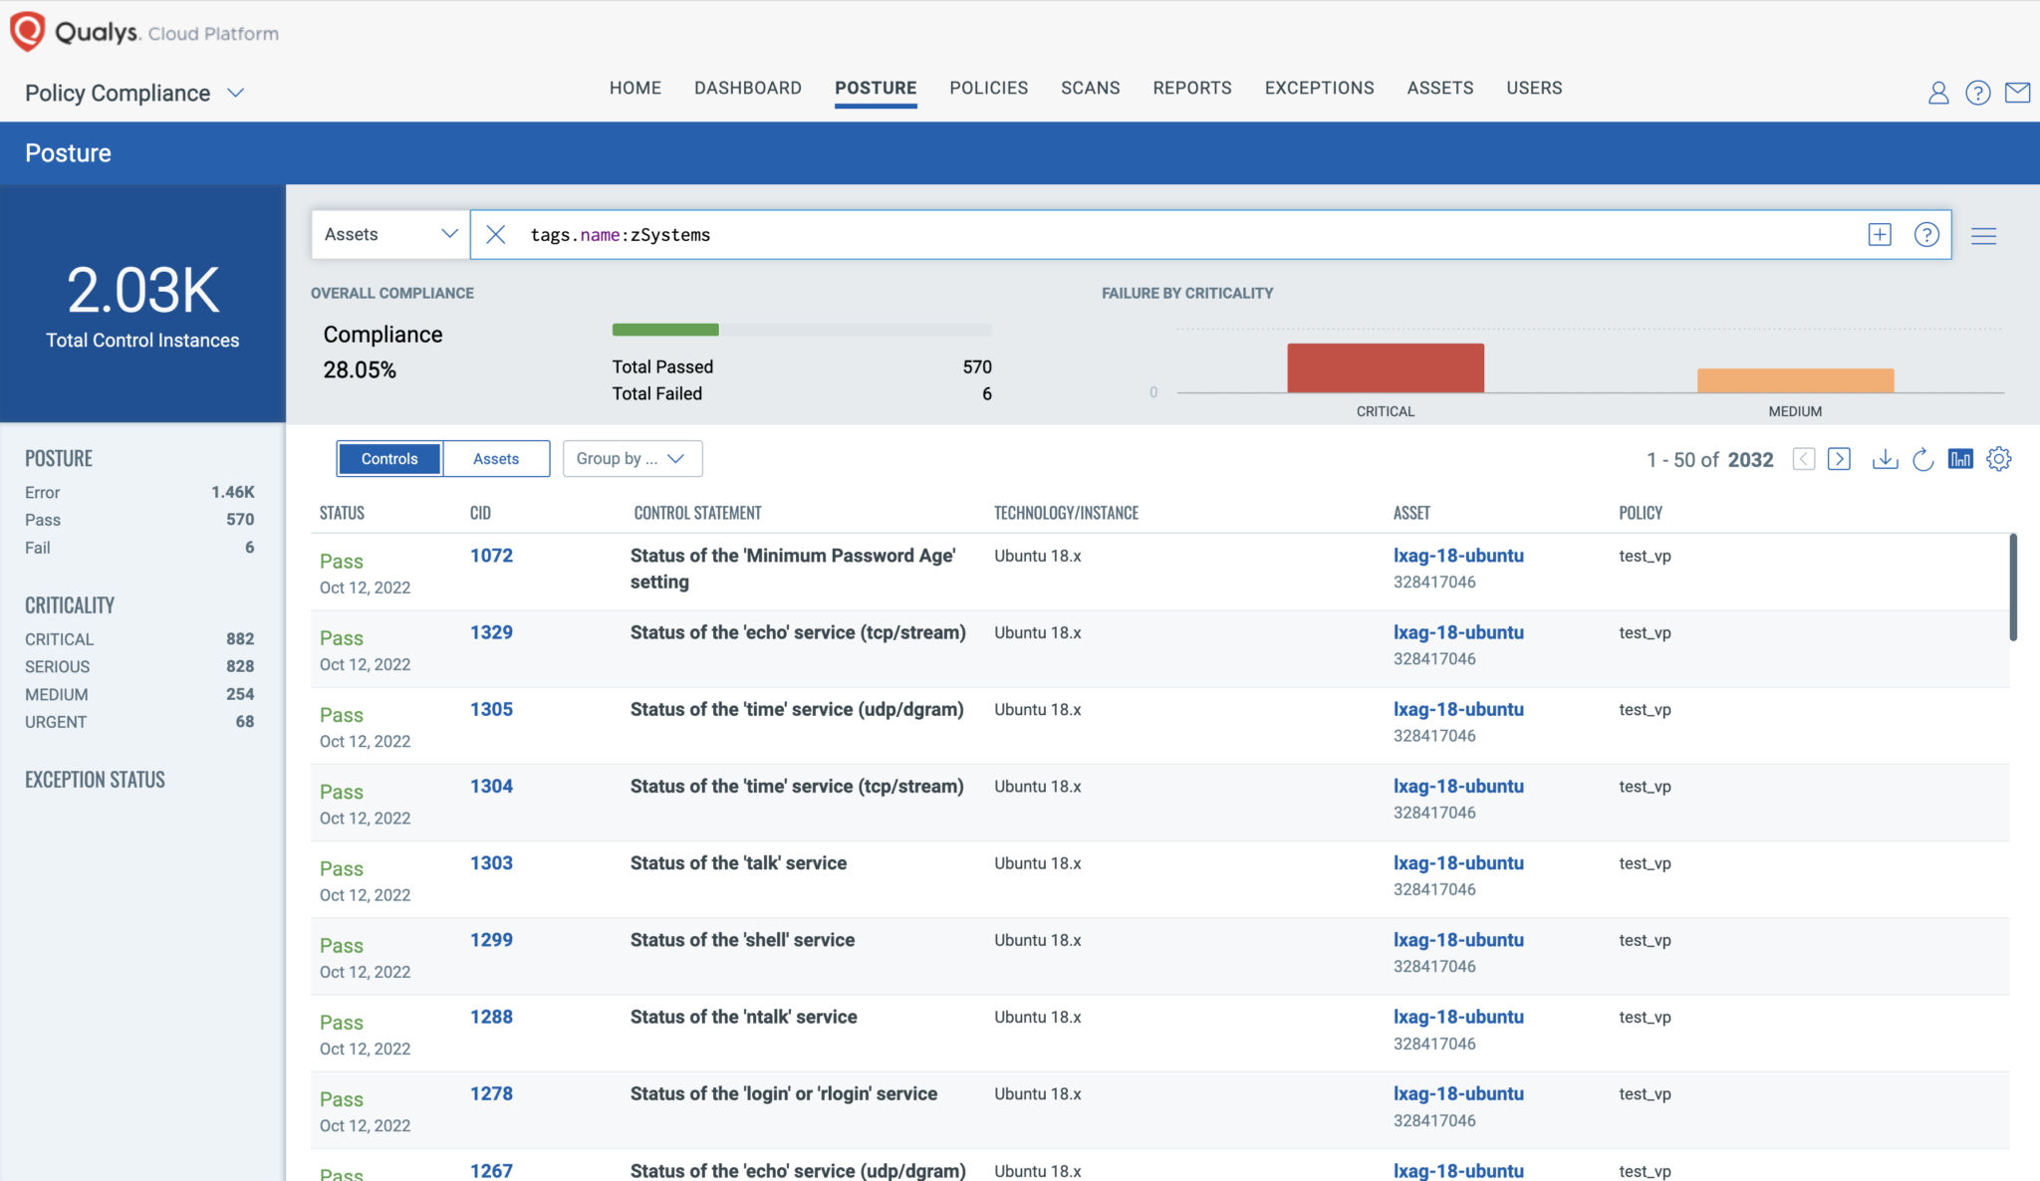
Task: Open the bar chart view icon
Action: (1960, 459)
